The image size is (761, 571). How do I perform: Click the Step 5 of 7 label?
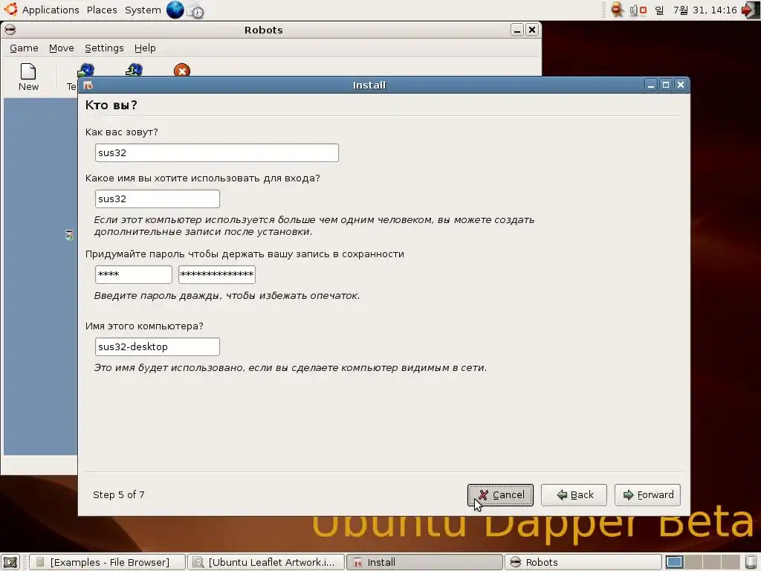[x=118, y=494]
